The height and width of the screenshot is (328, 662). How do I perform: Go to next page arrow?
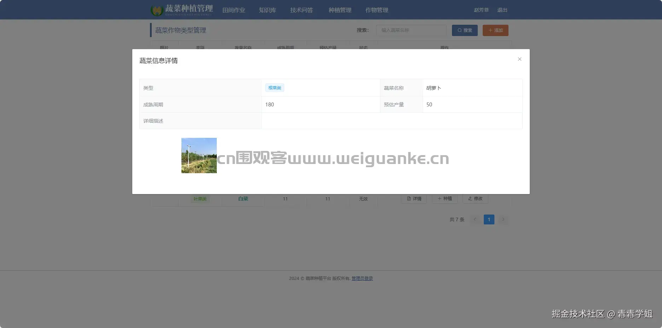pyautogui.click(x=503, y=219)
